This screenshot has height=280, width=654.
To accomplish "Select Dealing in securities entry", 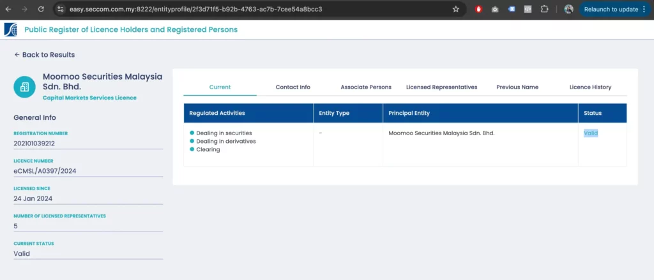I will (x=224, y=133).
